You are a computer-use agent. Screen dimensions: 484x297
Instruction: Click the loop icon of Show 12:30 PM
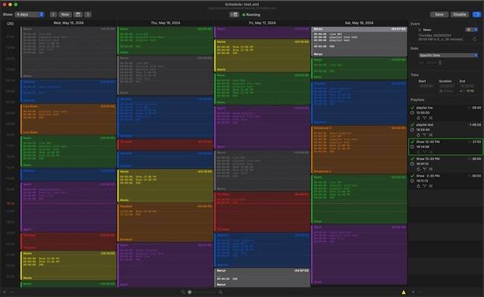pyautogui.click(x=418, y=169)
